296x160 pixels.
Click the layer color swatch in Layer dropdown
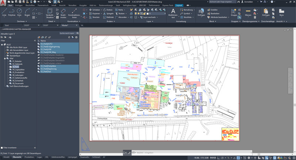(148, 14)
